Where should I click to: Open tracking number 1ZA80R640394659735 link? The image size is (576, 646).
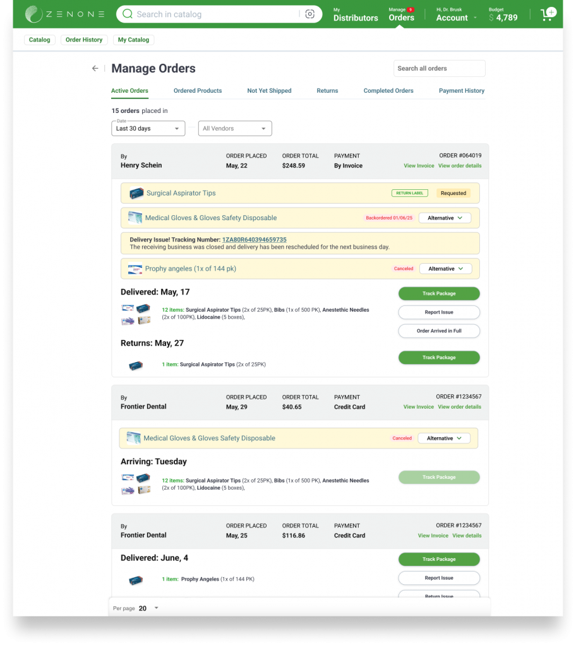pyautogui.click(x=254, y=240)
